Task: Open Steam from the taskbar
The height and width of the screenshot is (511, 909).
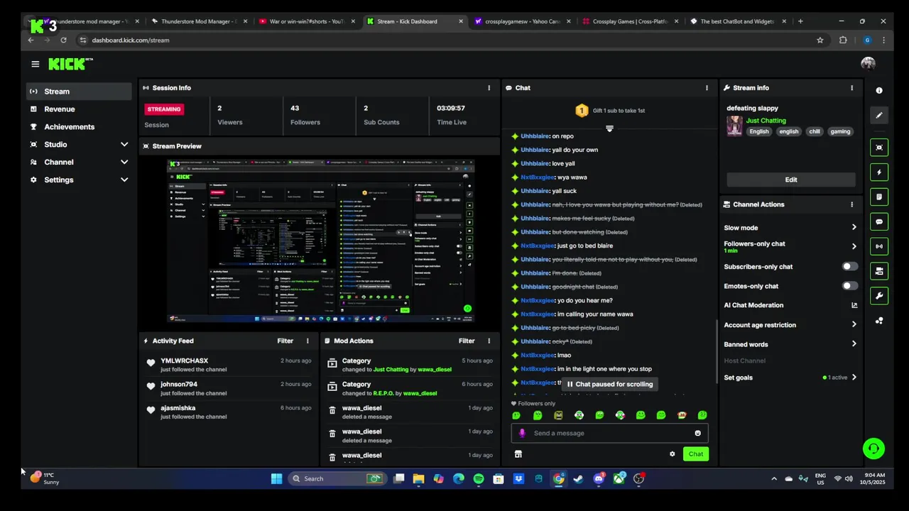Action: [578, 478]
